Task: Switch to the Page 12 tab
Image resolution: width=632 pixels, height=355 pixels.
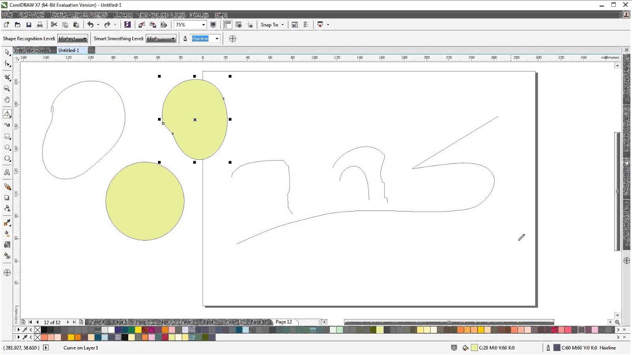Action: (284, 322)
